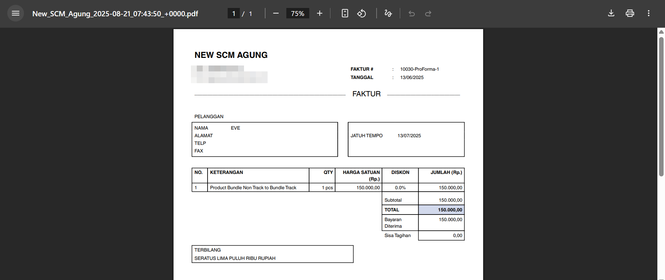
Task: Open the three-dot more actions menu
Action: coord(648,14)
